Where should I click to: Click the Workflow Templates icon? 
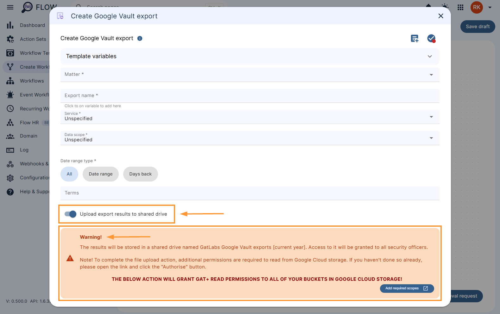coord(10,53)
